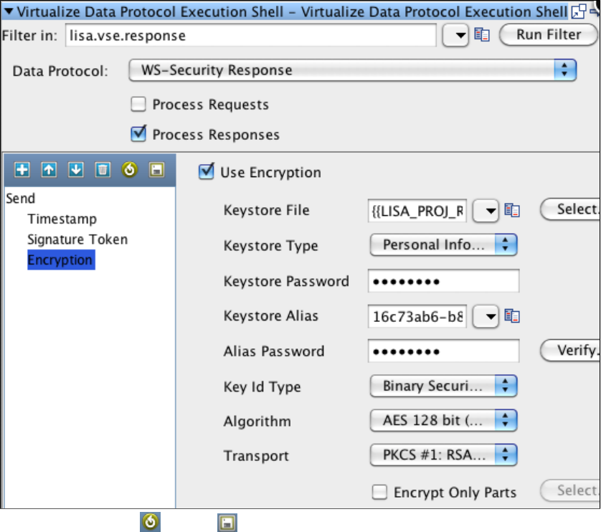Image resolution: width=601 pixels, height=532 pixels.
Task: Click the property icon beside Keystore File
Action: tap(511, 210)
